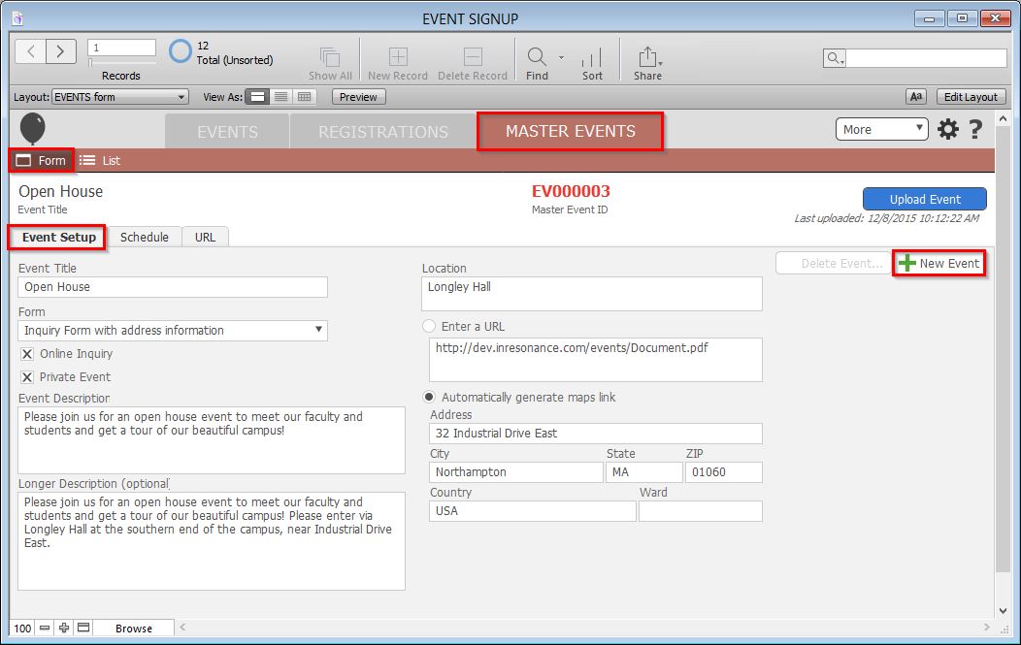The height and width of the screenshot is (645, 1021).
Task: Open the Schedule tab
Action: coord(145,237)
